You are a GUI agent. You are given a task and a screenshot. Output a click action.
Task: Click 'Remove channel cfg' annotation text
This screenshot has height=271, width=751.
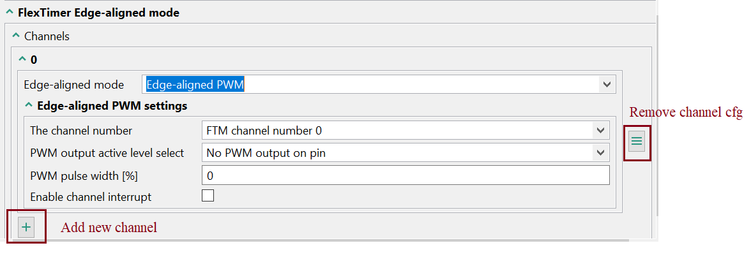tap(685, 113)
